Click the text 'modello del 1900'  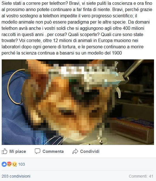pos(104,53)
